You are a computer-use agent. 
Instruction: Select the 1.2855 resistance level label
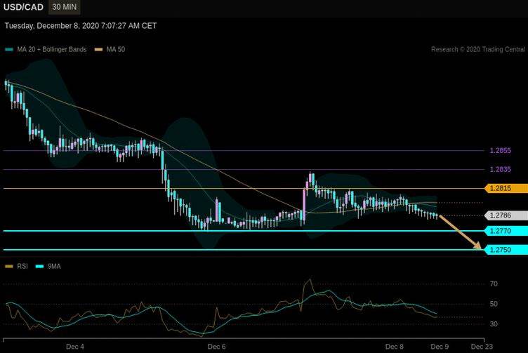500,150
